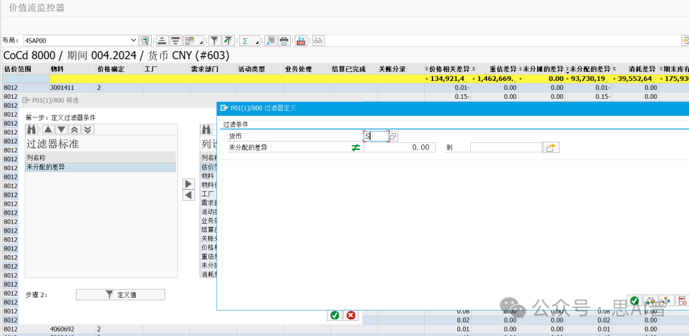
Task: Click the binoculars find icon in filter criteria
Action: (31, 129)
